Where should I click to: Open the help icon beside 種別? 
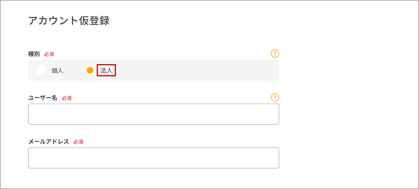coord(275,54)
